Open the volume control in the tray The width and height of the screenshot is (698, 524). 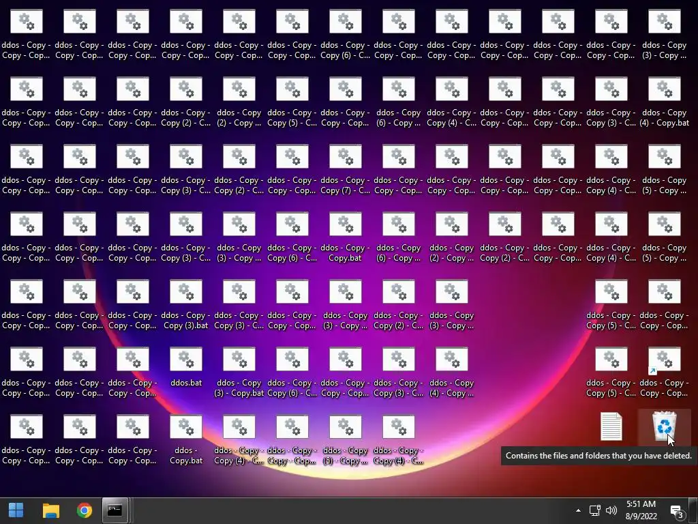(x=611, y=510)
